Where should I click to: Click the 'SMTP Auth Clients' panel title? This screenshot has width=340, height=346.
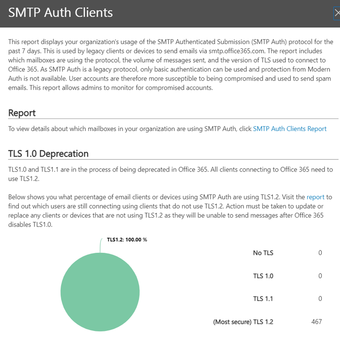[61, 13]
